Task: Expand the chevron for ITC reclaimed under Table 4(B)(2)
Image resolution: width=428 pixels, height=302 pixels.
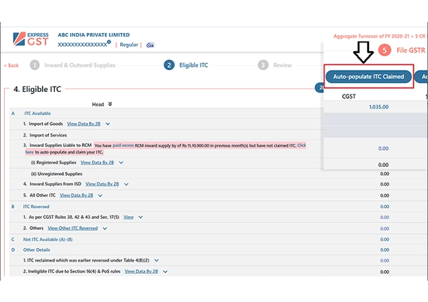Action: 157,260
